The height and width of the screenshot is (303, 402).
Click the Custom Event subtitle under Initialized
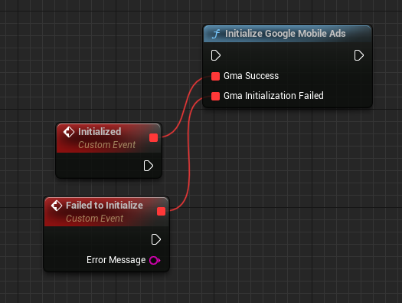pyautogui.click(x=106, y=145)
